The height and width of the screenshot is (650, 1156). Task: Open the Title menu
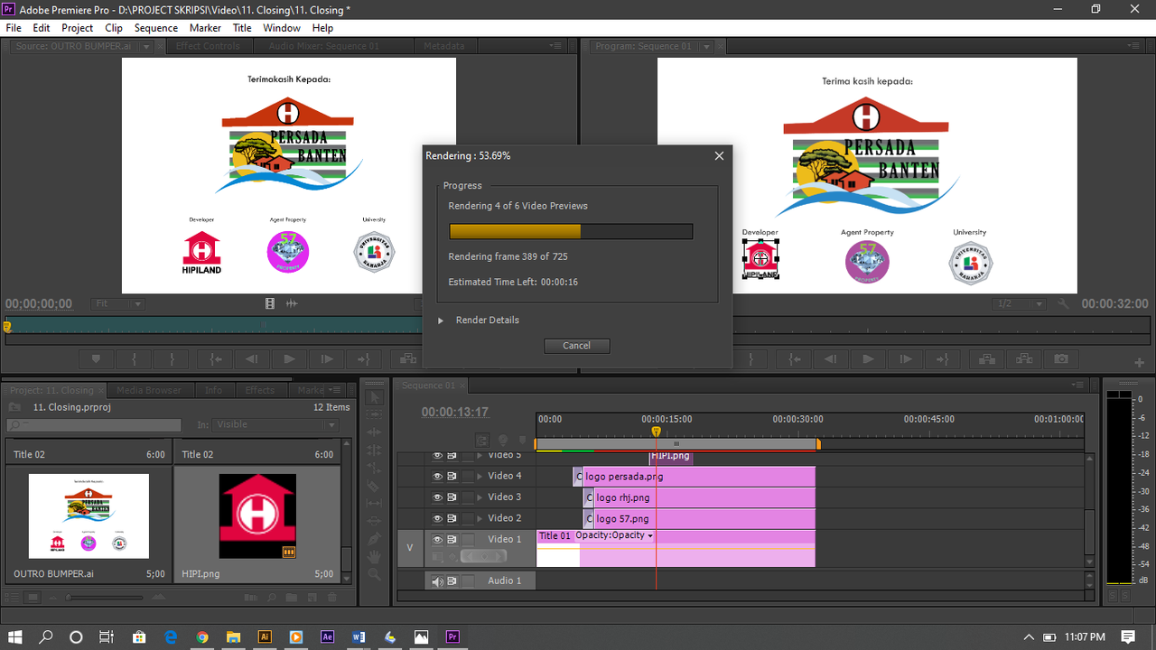tap(242, 28)
